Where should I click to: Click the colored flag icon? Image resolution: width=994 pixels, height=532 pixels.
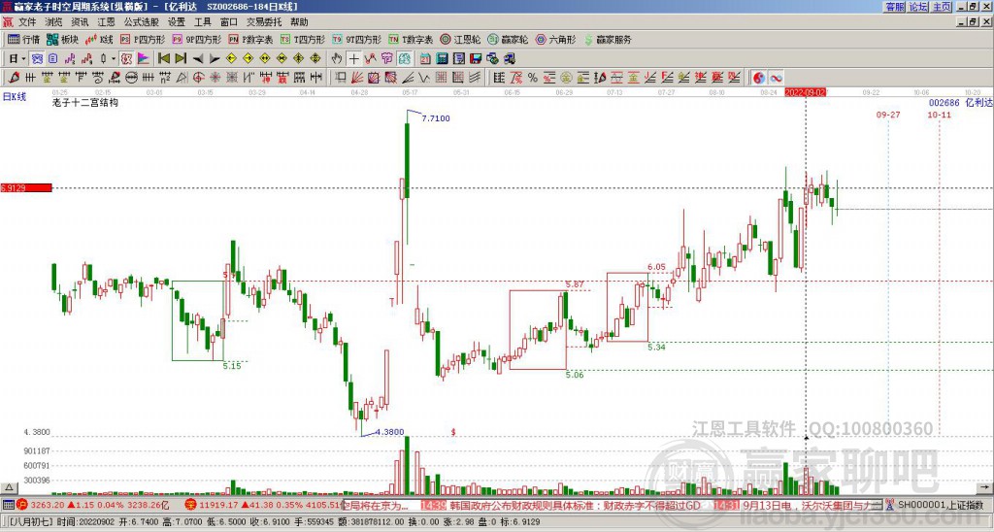(145, 58)
